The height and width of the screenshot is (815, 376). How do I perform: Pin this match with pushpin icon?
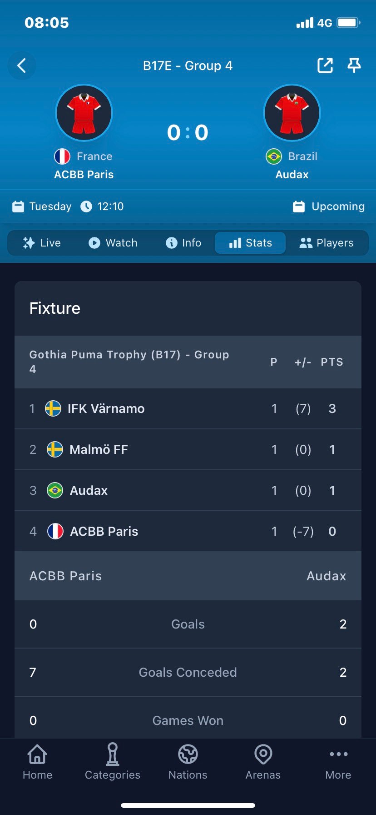pyautogui.click(x=354, y=65)
